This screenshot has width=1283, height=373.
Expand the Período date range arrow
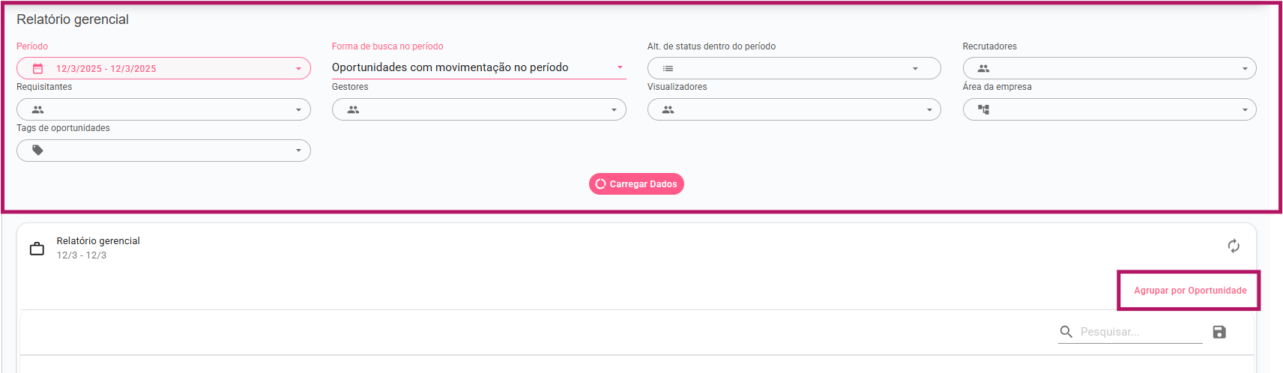pos(298,69)
